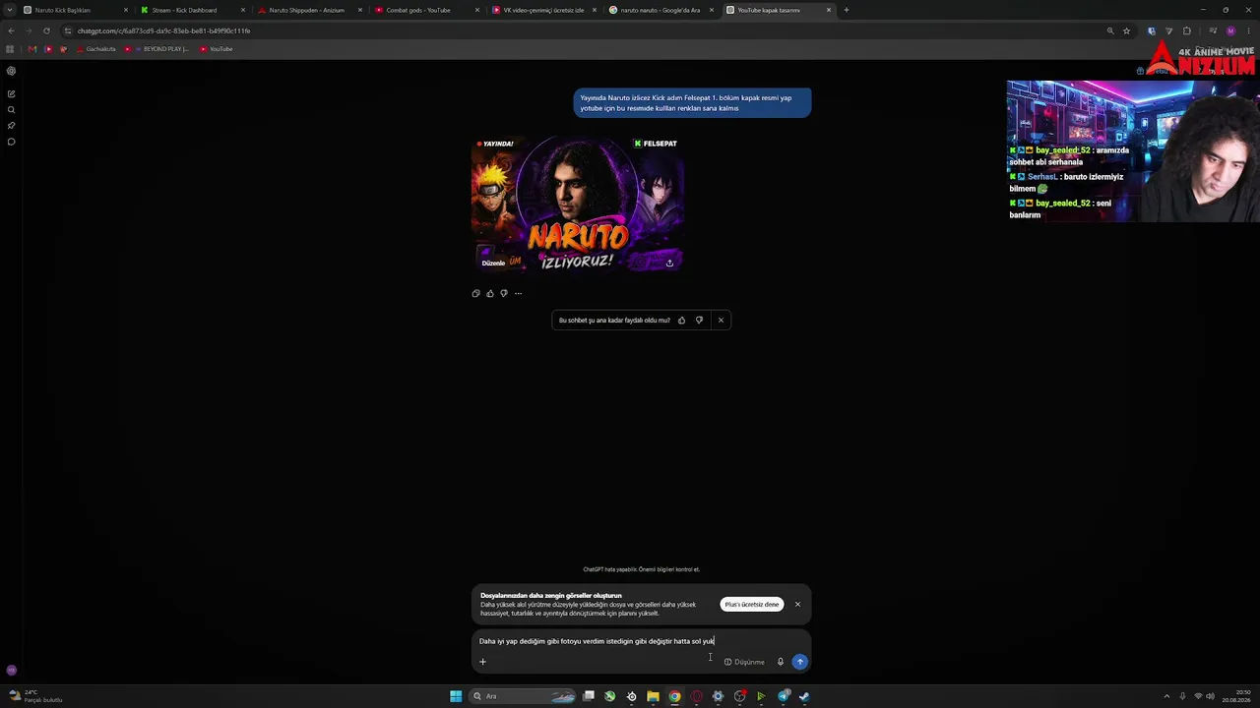The width and height of the screenshot is (1260, 708).
Task: Start a new chat from the sidebar
Action: [x=11, y=93]
